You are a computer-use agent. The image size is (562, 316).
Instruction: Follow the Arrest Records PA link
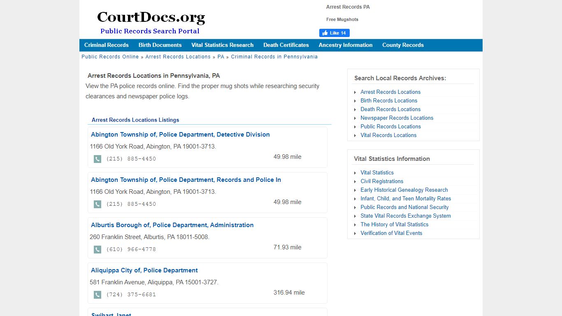348,7
